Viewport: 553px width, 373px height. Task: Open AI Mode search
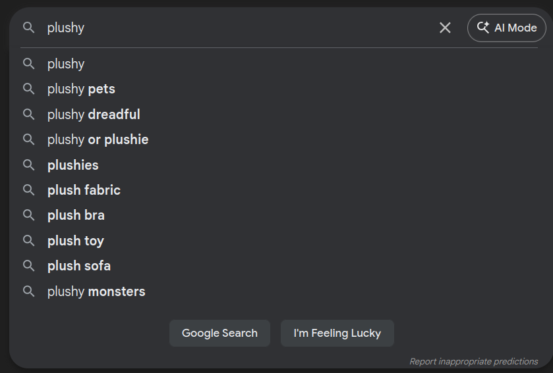click(x=507, y=28)
